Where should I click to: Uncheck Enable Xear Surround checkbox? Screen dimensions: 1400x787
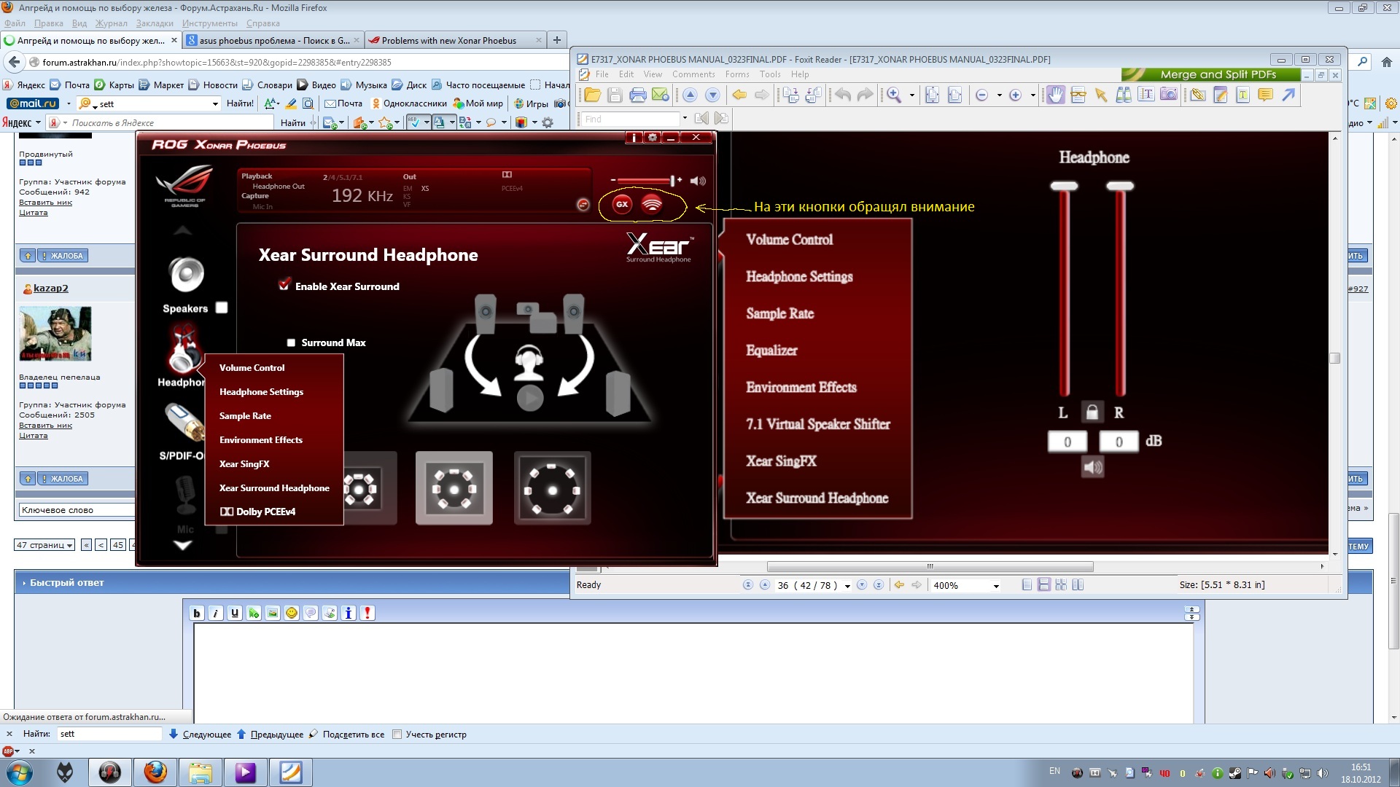point(284,285)
